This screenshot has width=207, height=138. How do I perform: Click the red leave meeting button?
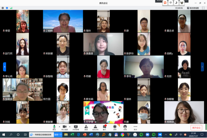[196, 128]
